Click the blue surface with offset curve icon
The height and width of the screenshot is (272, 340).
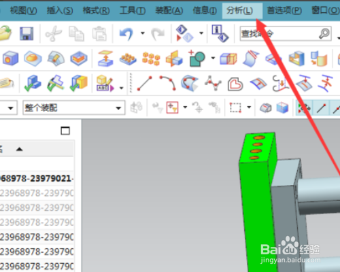coord(258,84)
